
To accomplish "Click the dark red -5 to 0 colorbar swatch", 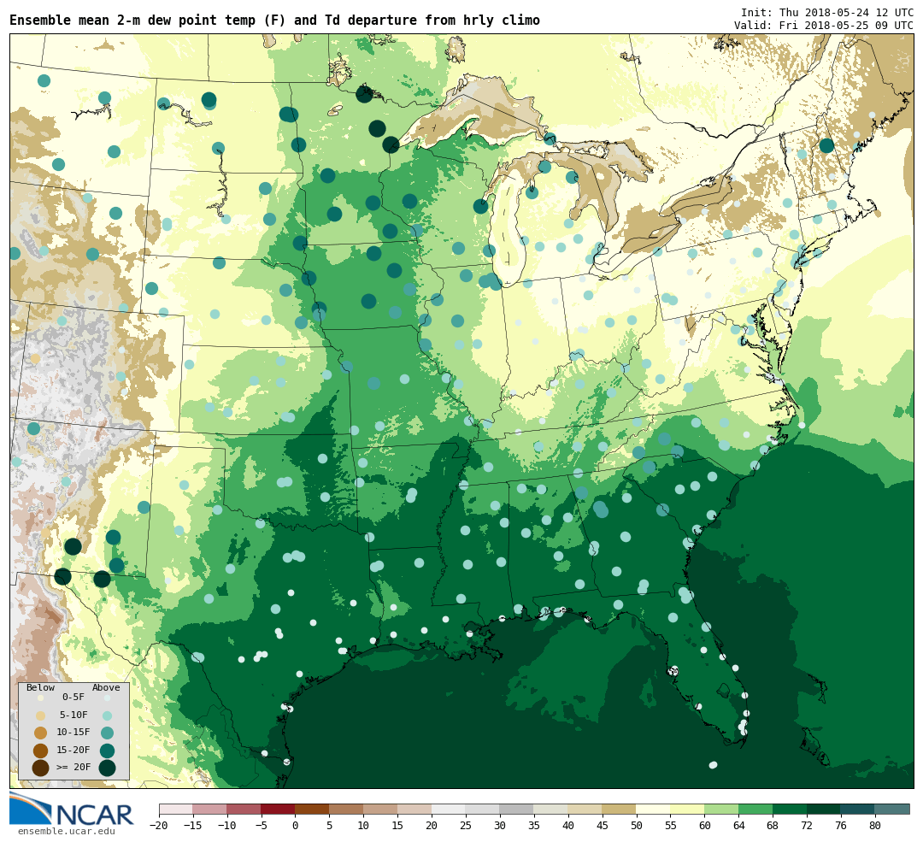I will [278, 809].
